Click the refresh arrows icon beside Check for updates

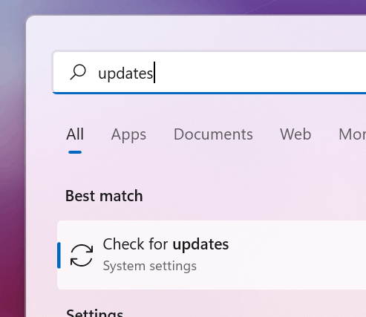click(x=82, y=255)
